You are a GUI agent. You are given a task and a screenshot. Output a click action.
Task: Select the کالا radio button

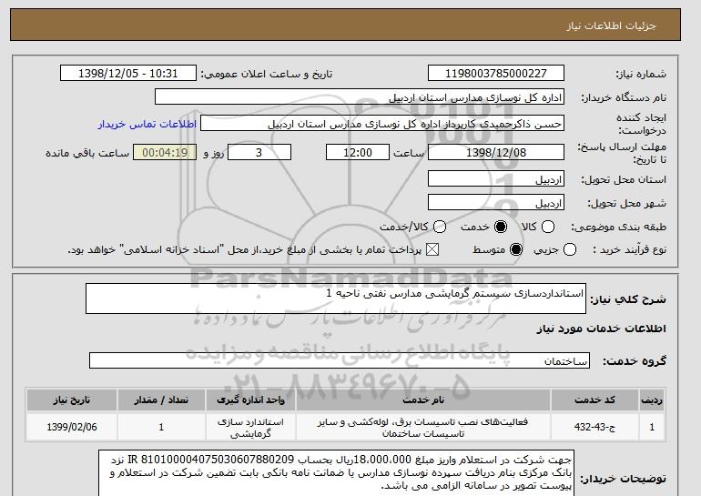click(x=548, y=227)
